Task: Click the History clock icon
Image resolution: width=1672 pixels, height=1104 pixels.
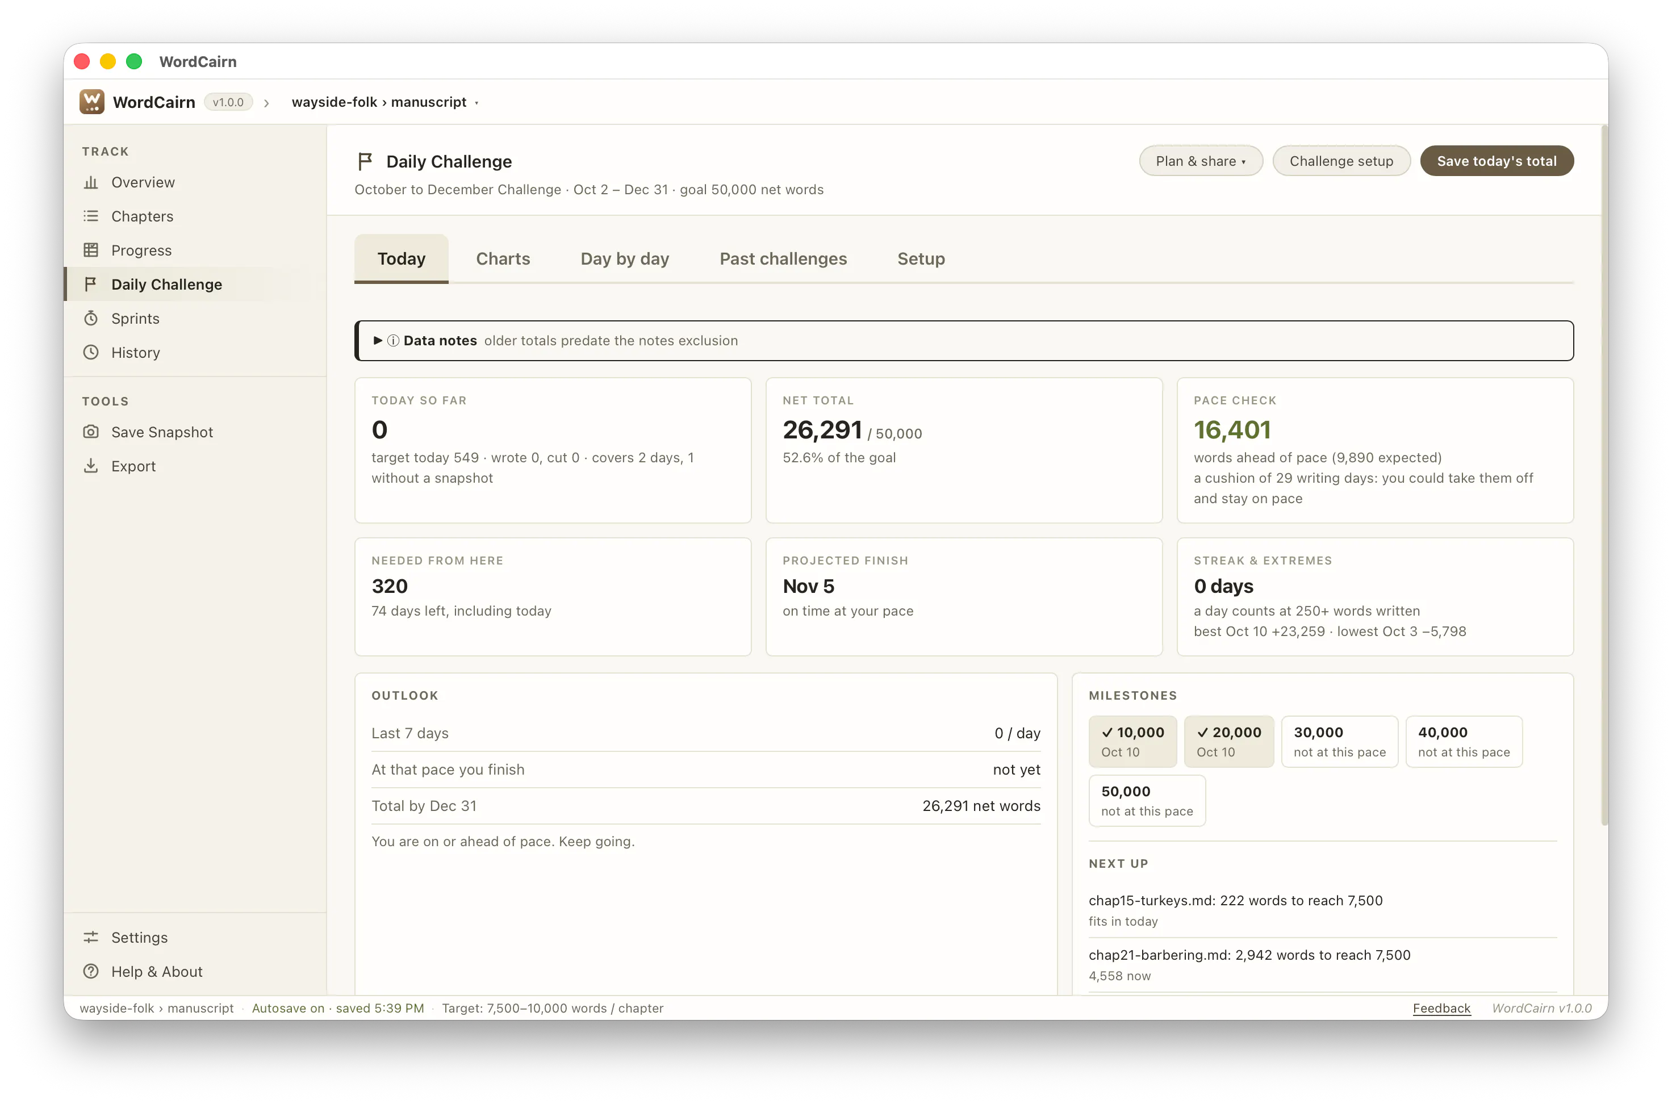Action: pyautogui.click(x=91, y=352)
